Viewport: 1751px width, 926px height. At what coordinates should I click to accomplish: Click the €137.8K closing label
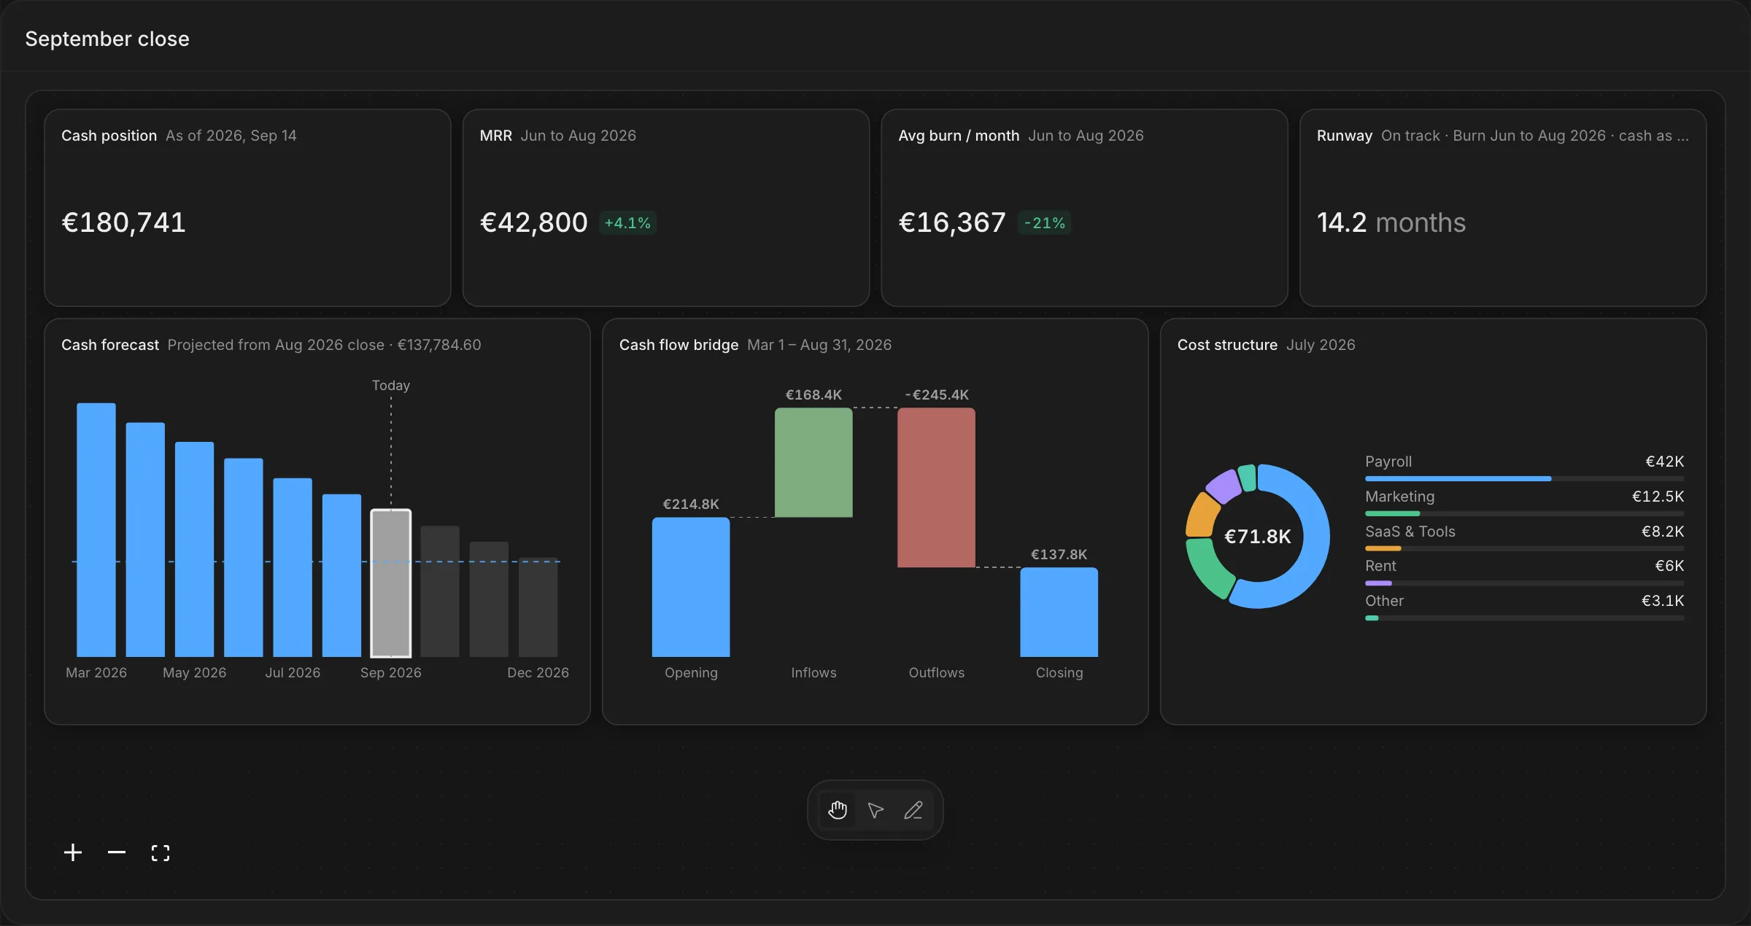[x=1059, y=555]
